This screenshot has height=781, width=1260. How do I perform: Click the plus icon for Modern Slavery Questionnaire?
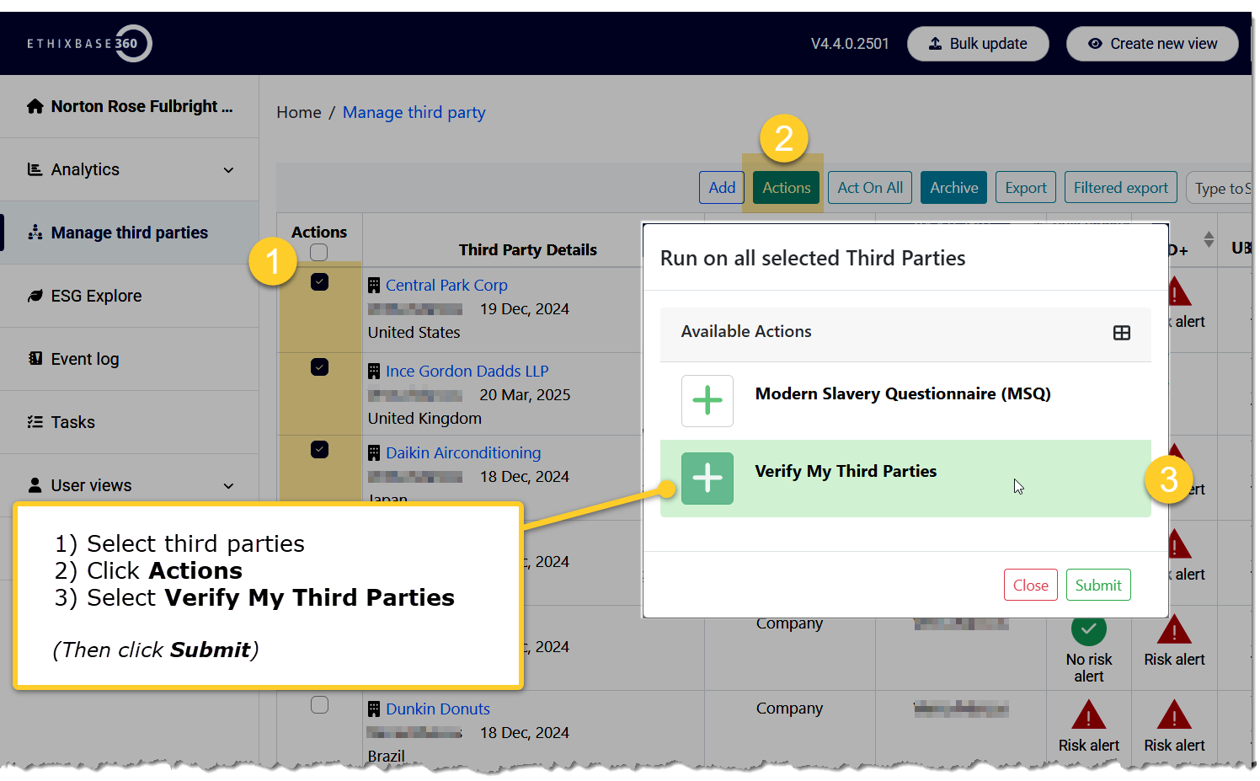click(x=707, y=400)
